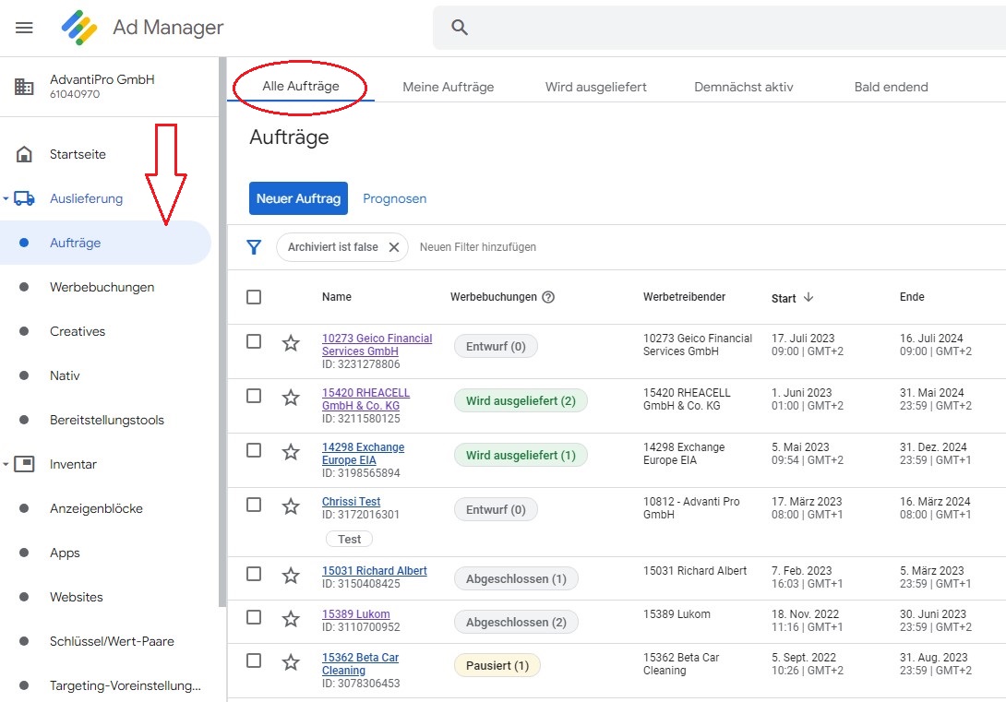Click the 'Pausiert (1)' status chip
The image size is (1006, 702).
click(x=497, y=665)
